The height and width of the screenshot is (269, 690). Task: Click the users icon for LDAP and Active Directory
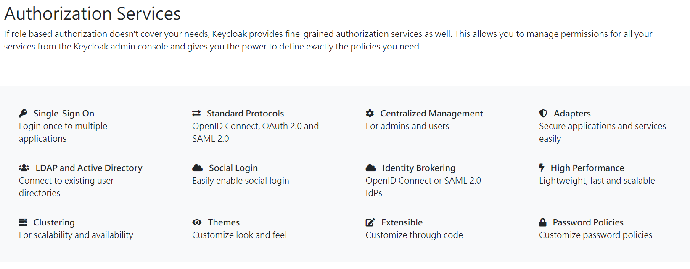pyautogui.click(x=24, y=168)
